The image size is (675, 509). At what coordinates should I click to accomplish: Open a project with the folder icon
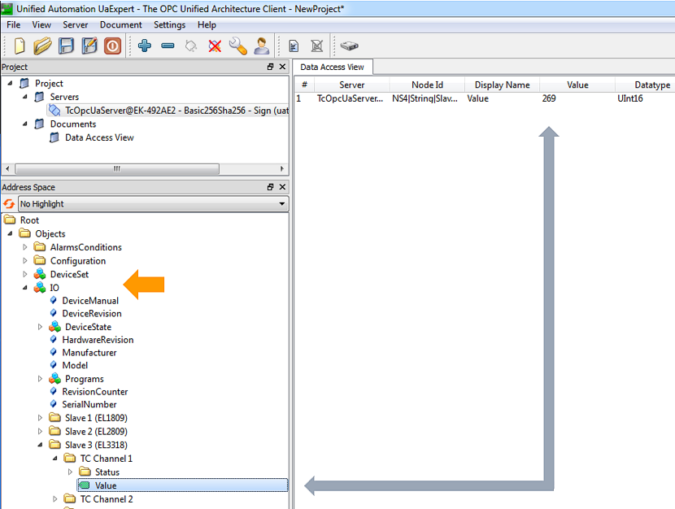(42, 46)
